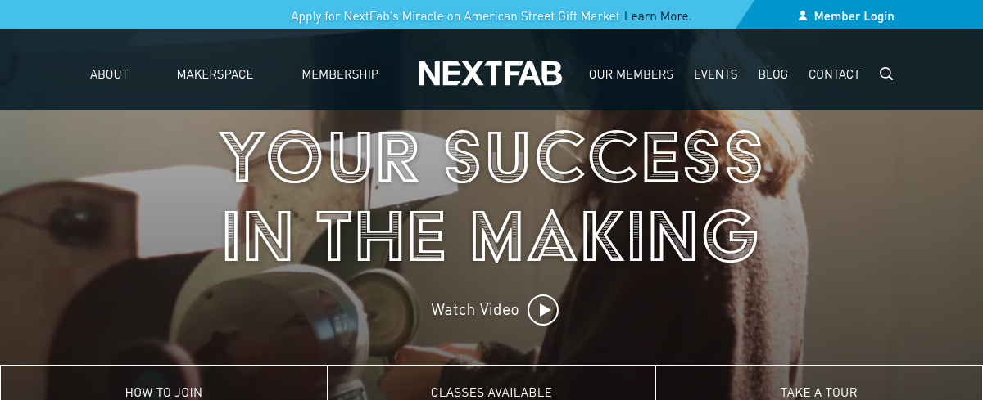
Task: Click the Your Success In The Making headline
Action: (491, 196)
